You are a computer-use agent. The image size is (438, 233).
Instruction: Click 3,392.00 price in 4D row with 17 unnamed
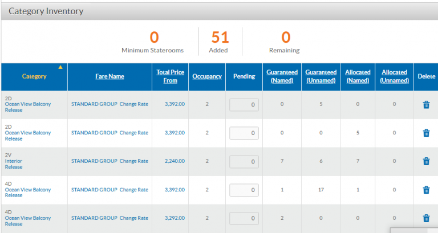pos(175,190)
